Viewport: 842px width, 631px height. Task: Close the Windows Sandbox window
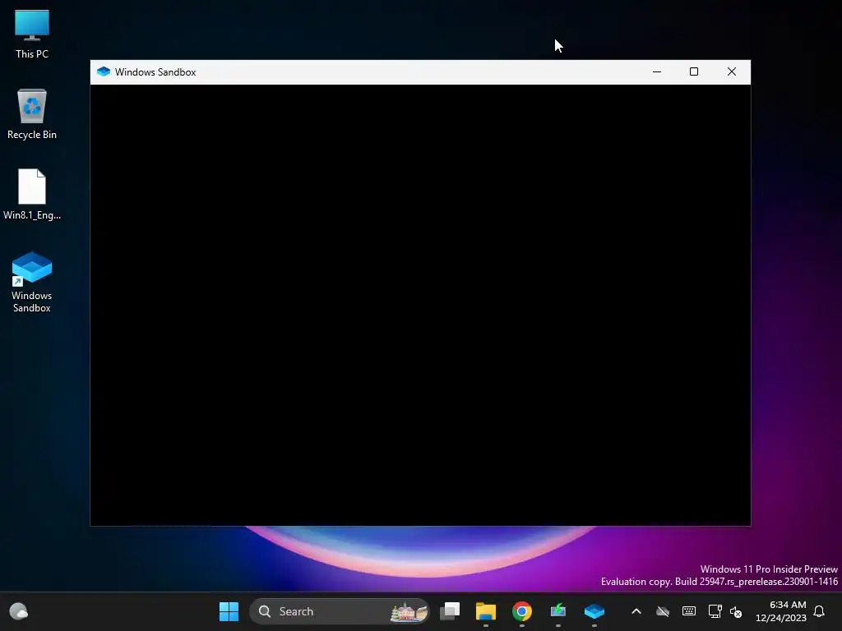click(731, 72)
